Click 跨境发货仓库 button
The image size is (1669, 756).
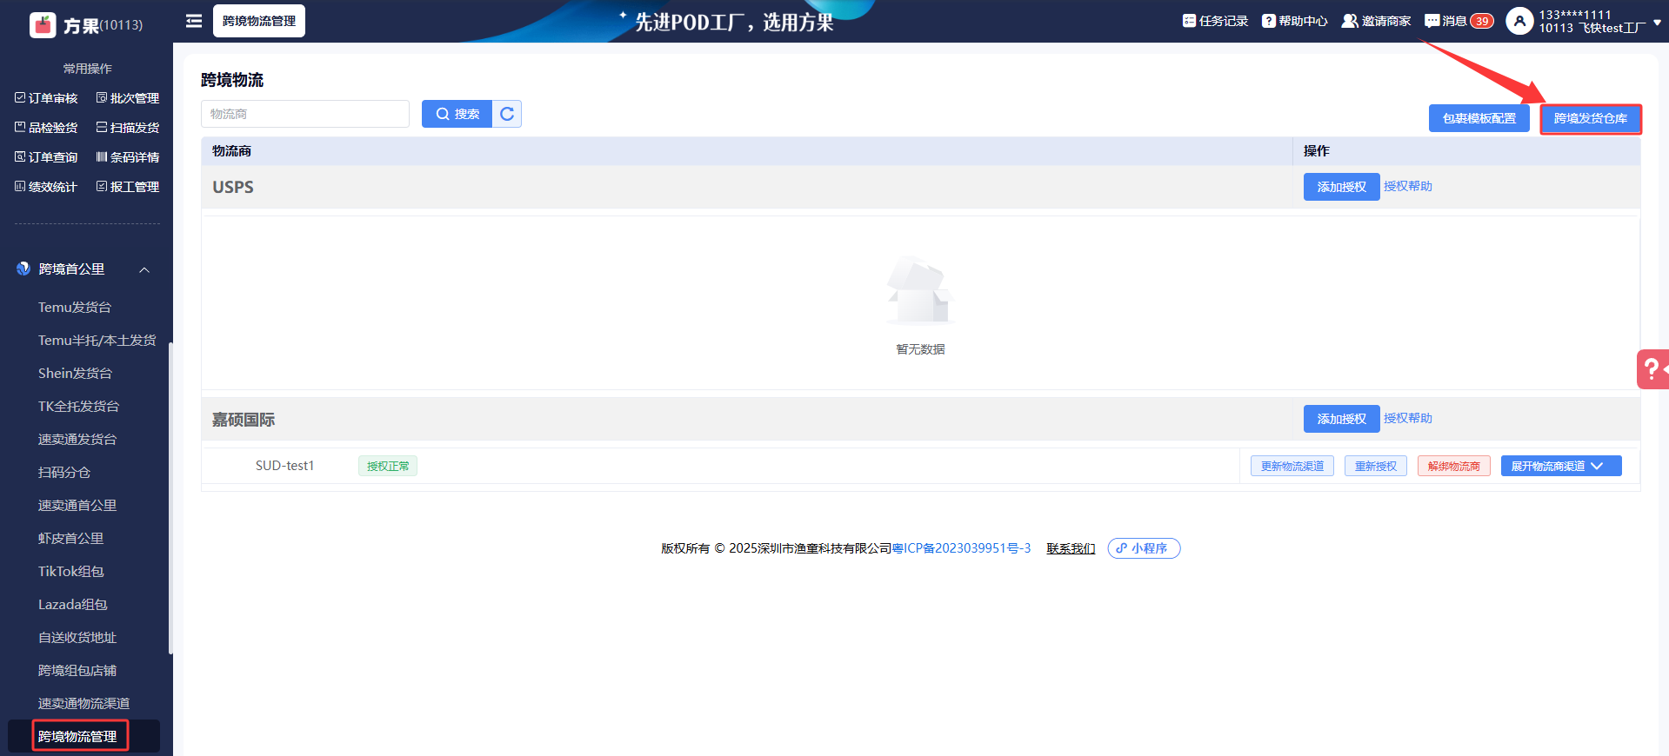(1590, 119)
